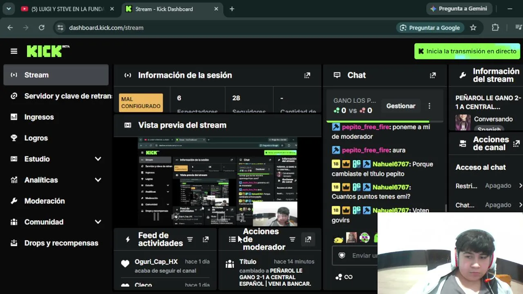Image resolution: width=523 pixels, height=294 pixels.
Task: Go back in browser history
Action: click(10, 28)
